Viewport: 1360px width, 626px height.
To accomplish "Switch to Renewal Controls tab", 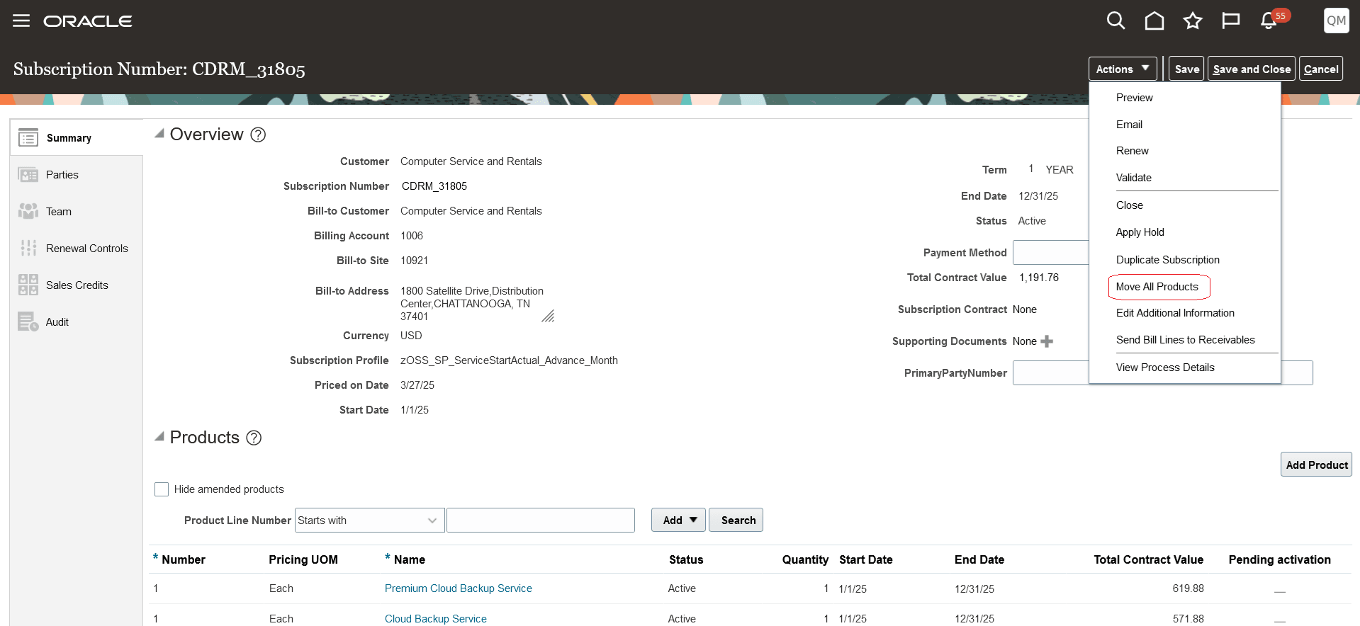I will coord(87,249).
